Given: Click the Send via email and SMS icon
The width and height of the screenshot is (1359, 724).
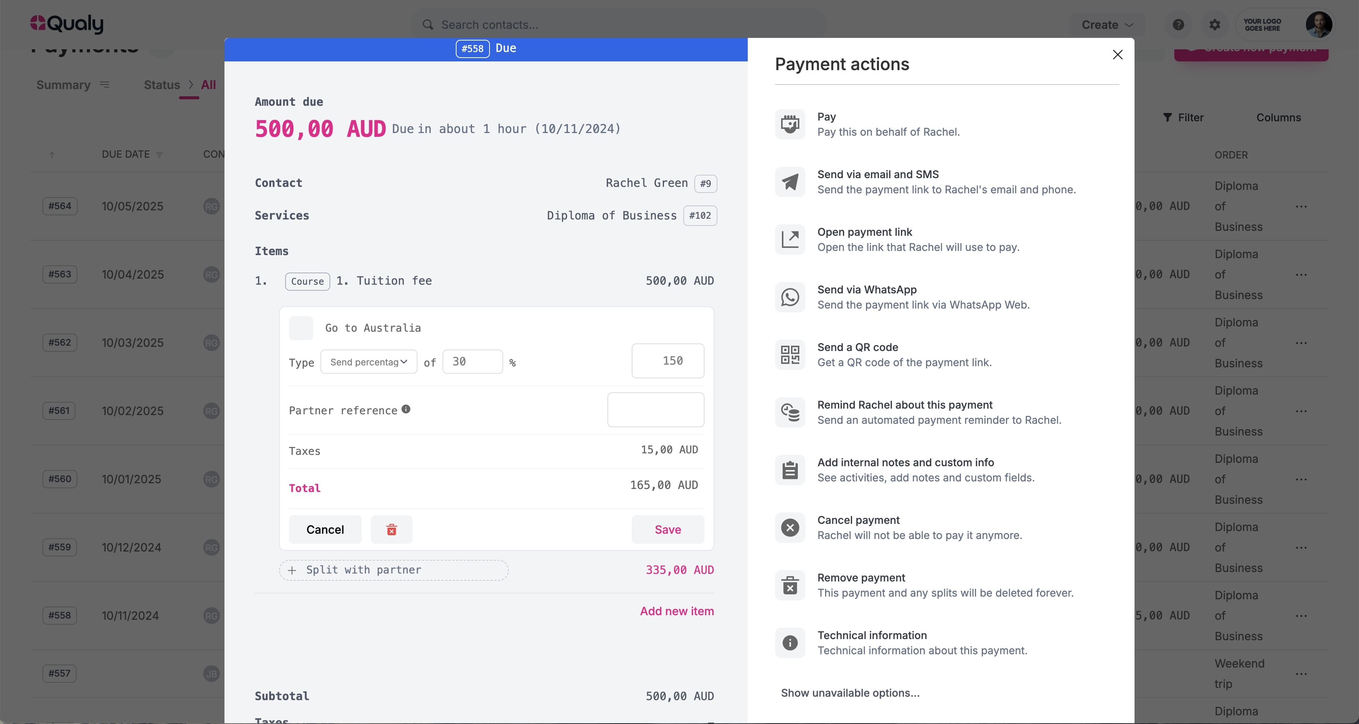Looking at the screenshot, I should pos(790,182).
